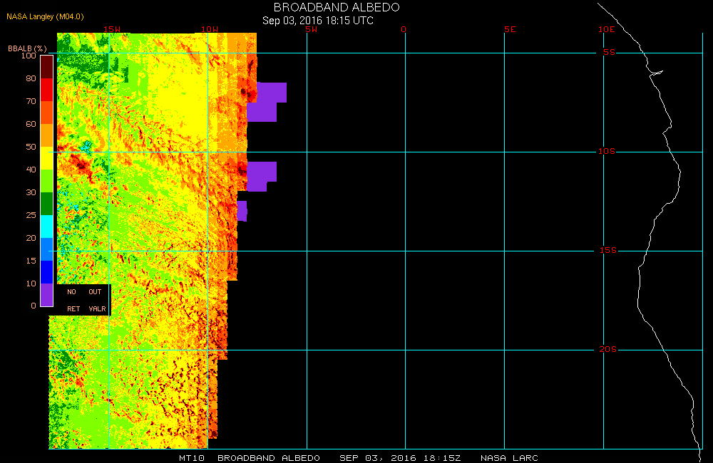Screen dimensions: 713x463
Task: Click the BROADBAND ALBEDO title at top
Action: [337, 7]
